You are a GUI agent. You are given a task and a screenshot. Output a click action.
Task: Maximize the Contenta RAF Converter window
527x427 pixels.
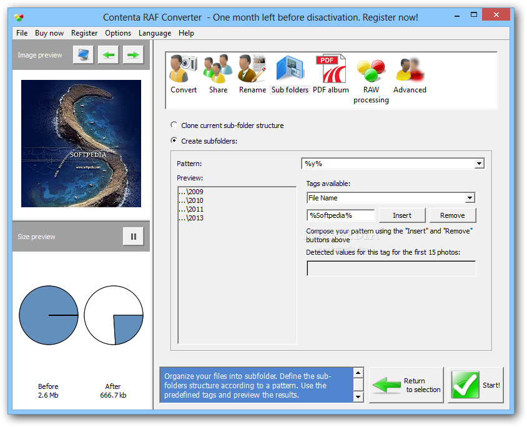pyautogui.click(x=474, y=15)
